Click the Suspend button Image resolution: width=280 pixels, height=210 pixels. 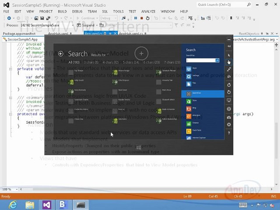click(x=86, y=25)
